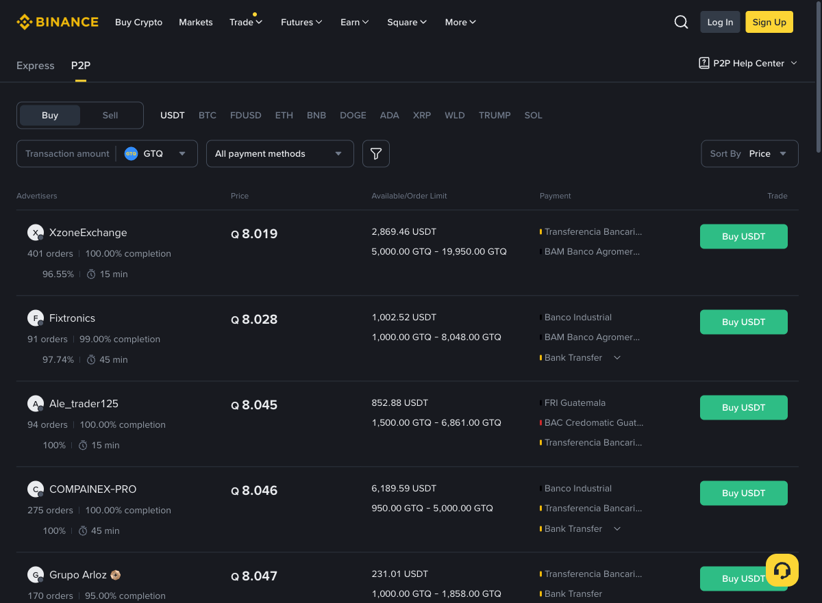
Task: Click the clock icon beside Fixtronics' 45 min
Action: click(91, 360)
